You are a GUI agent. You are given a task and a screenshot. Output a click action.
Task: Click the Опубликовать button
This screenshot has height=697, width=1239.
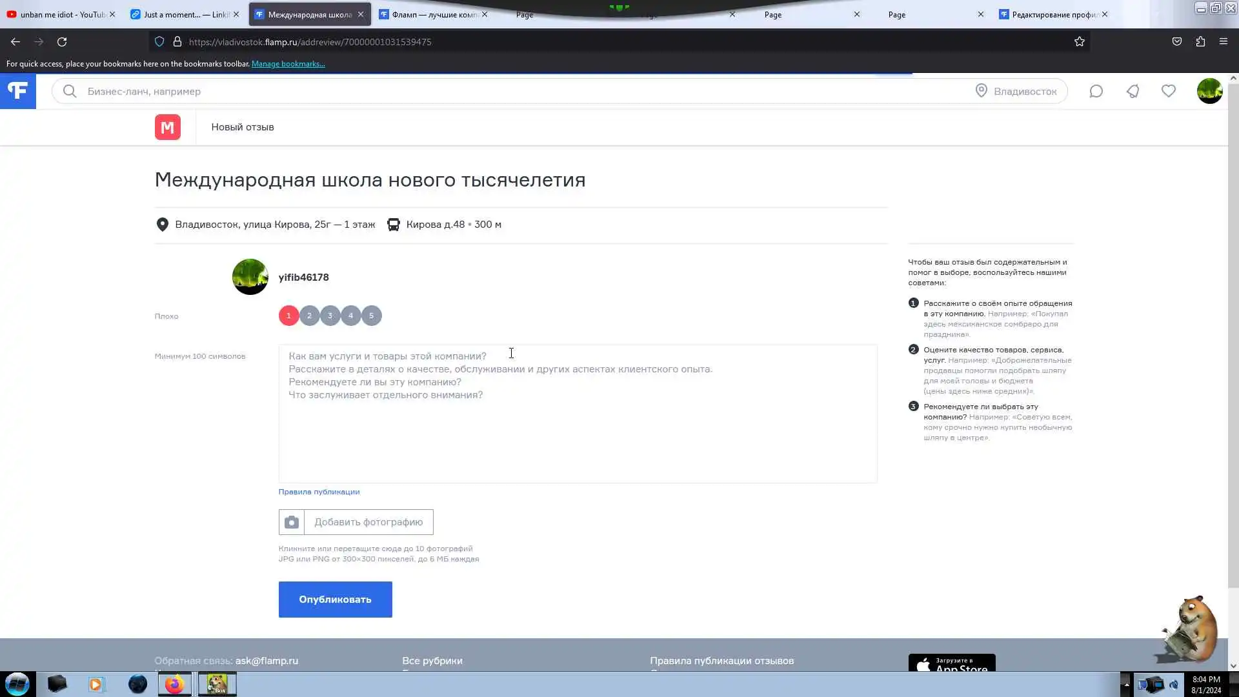335,600
